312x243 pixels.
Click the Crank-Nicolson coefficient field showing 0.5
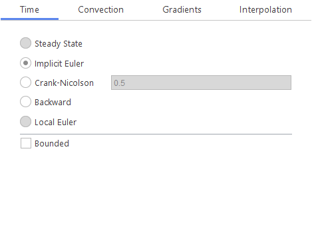201,83
